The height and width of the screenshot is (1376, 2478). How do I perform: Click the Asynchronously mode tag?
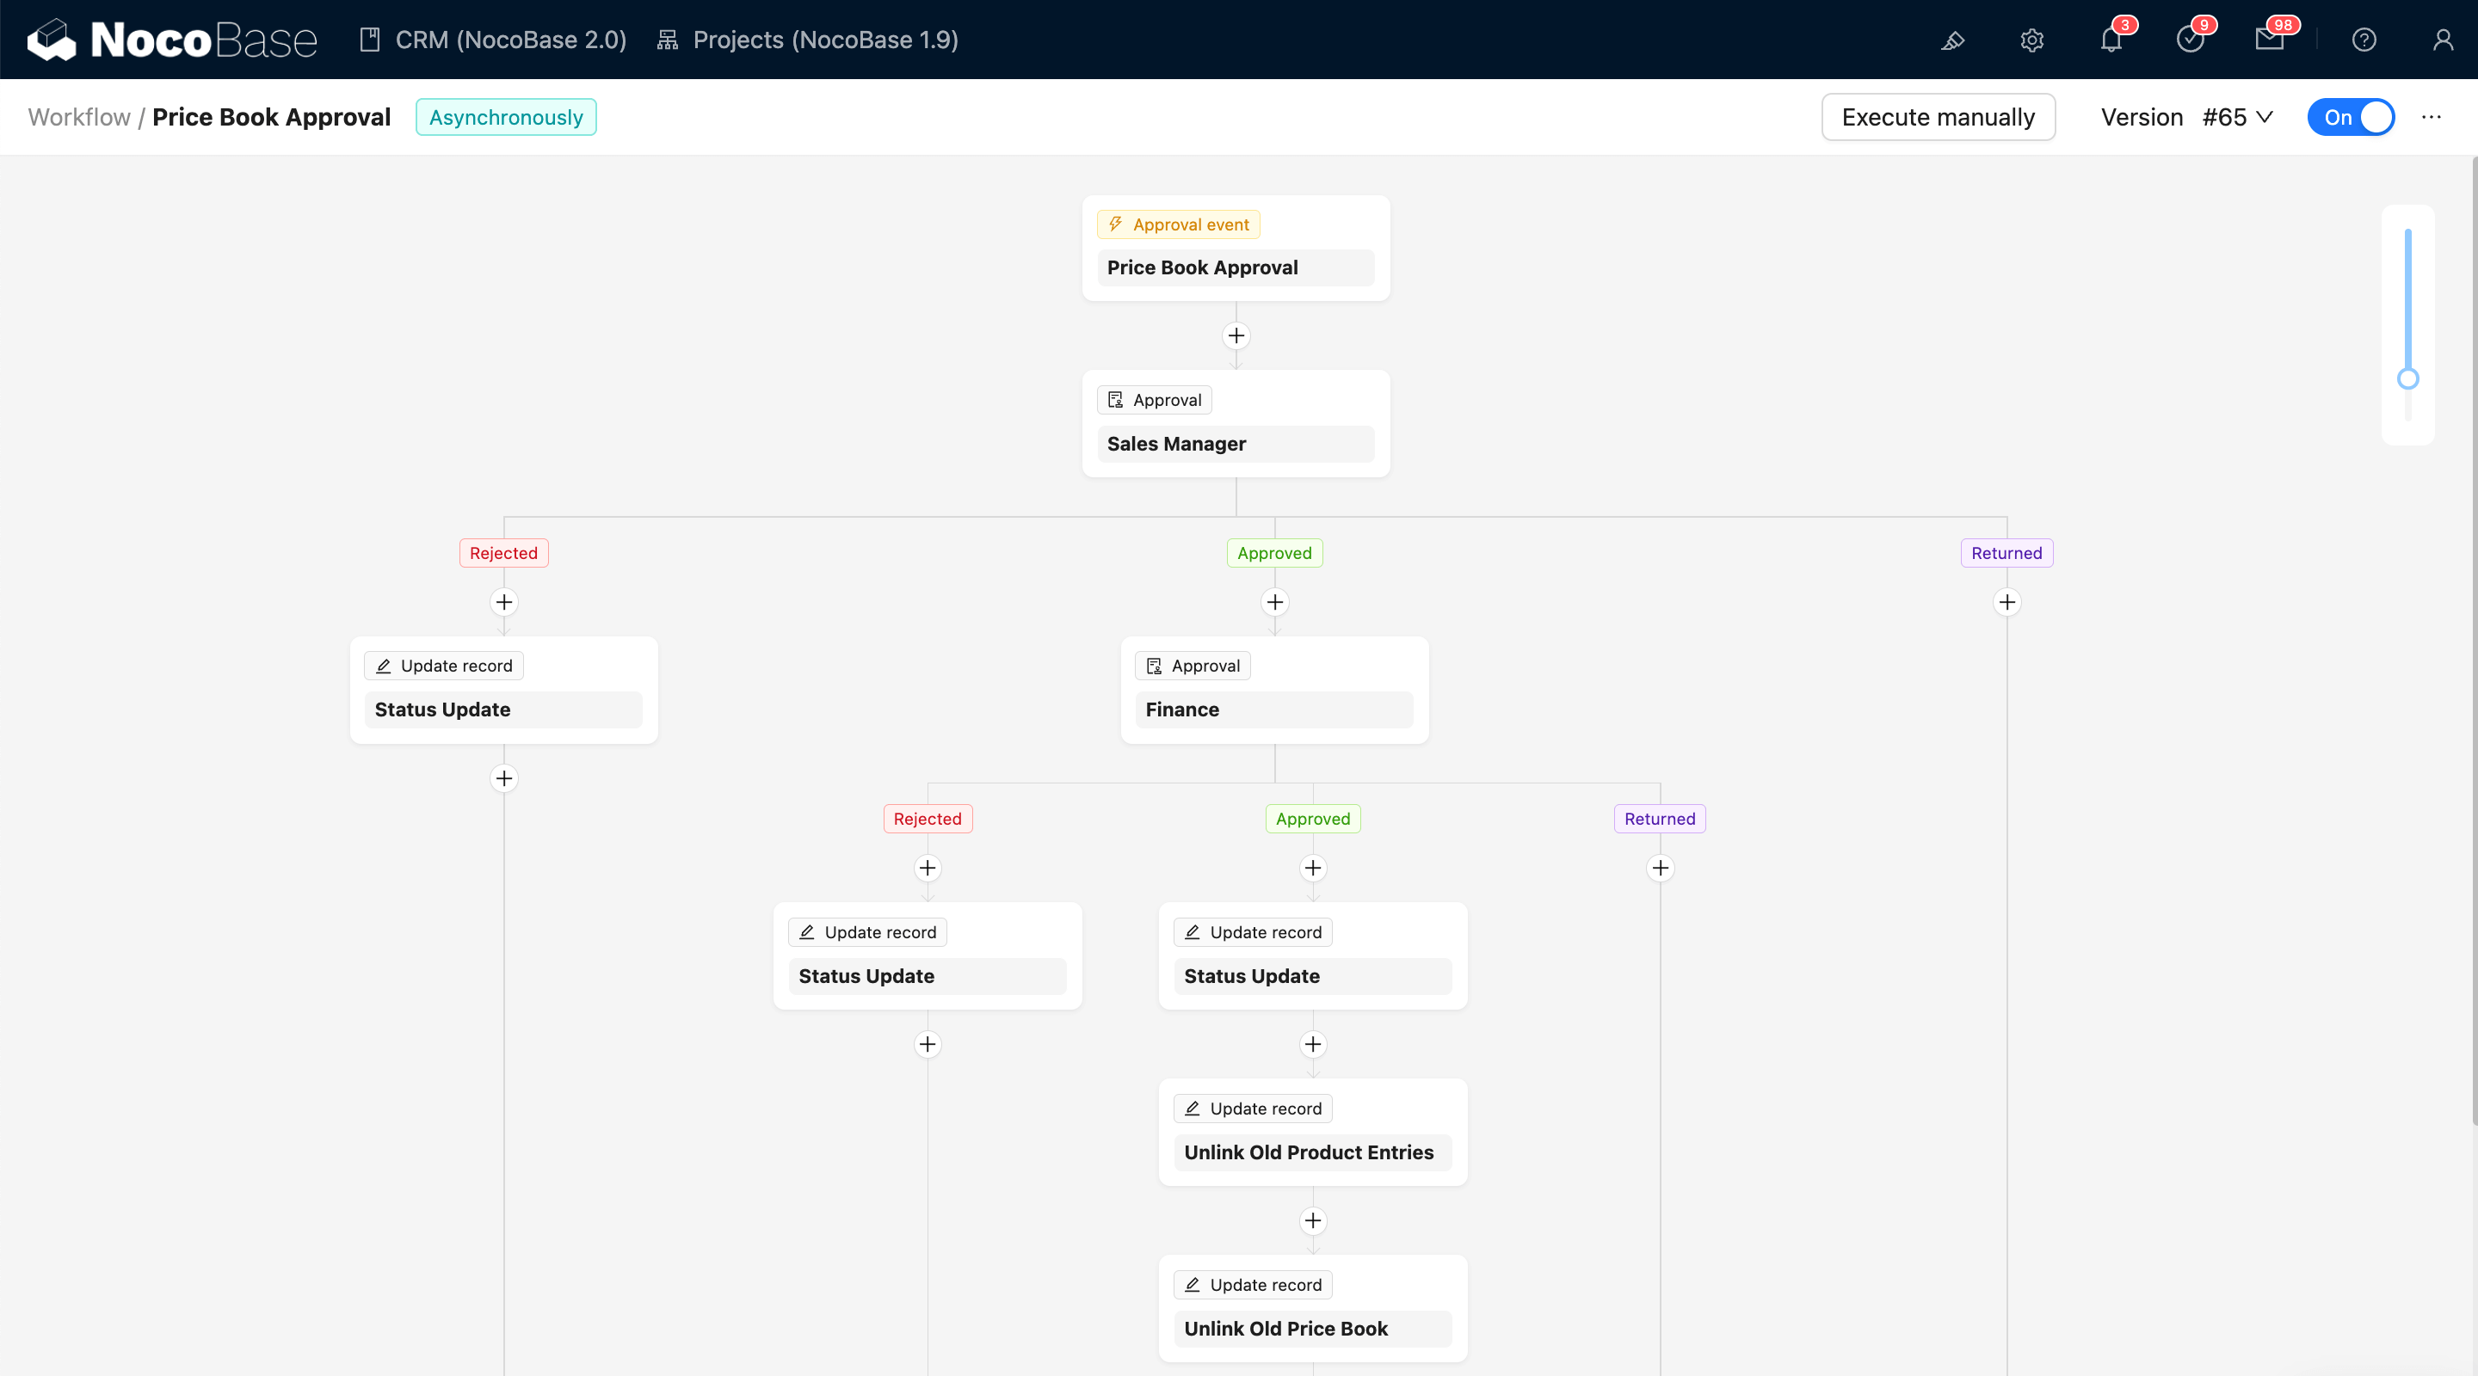tap(506, 116)
